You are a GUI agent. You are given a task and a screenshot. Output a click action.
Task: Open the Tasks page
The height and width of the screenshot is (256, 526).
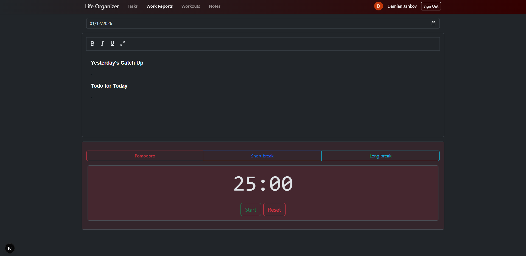tap(132, 6)
